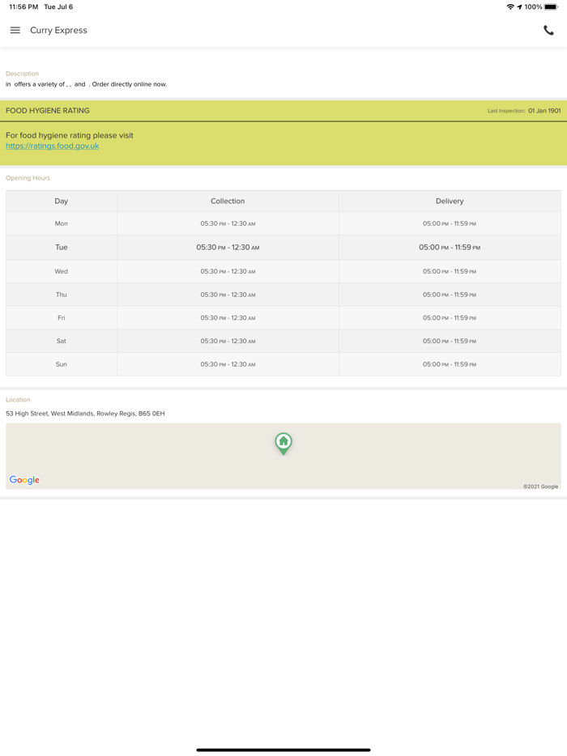The height and width of the screenshot is (756, 567).
Task: Select the Delivery column header
Action: [450, 201]
